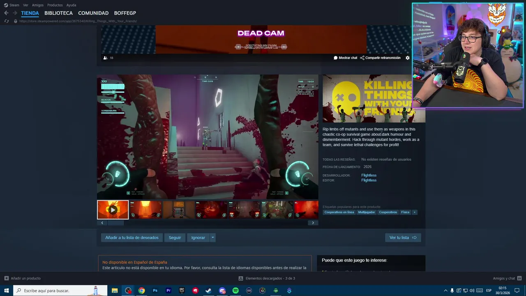This screenshot has height=296, width=526.
Task: Click the Ignorar button
Action: [x=198, y=238]
